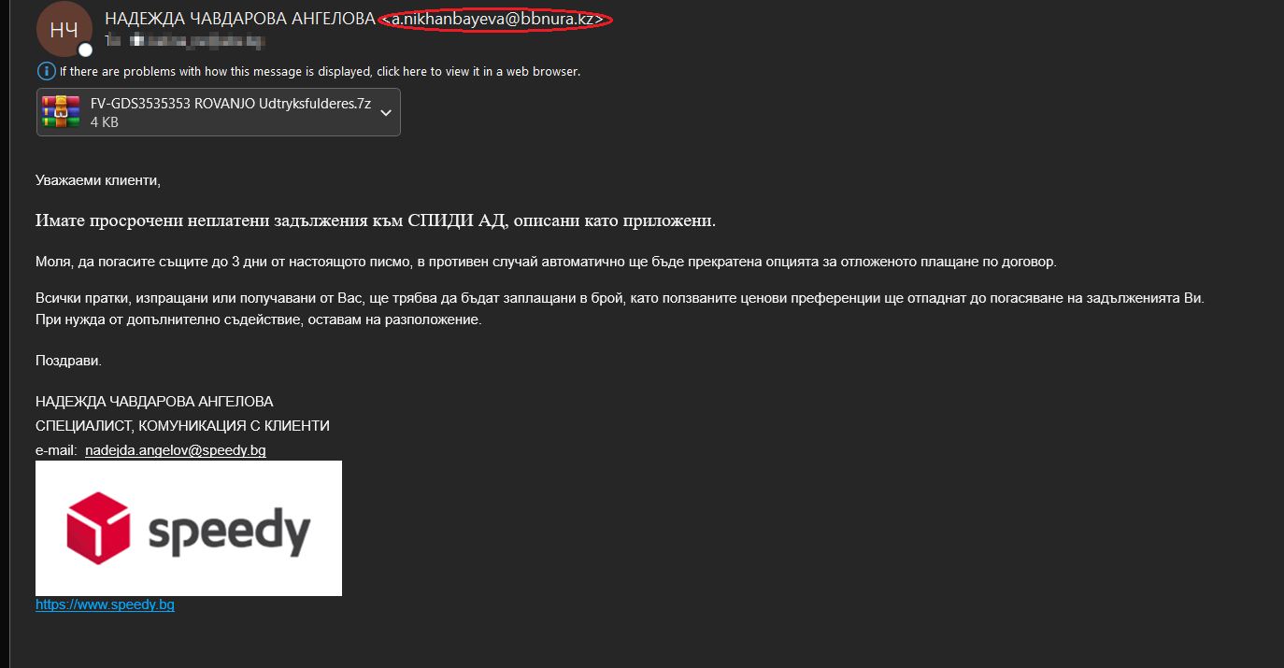Click the 7z archive attachment icon
The image size is (1284, 668).
tap(61, 112)
